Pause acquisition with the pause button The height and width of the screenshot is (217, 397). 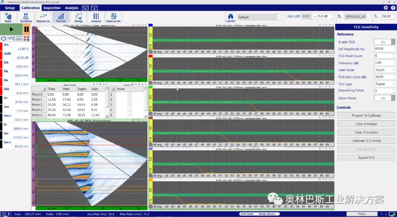26,29
